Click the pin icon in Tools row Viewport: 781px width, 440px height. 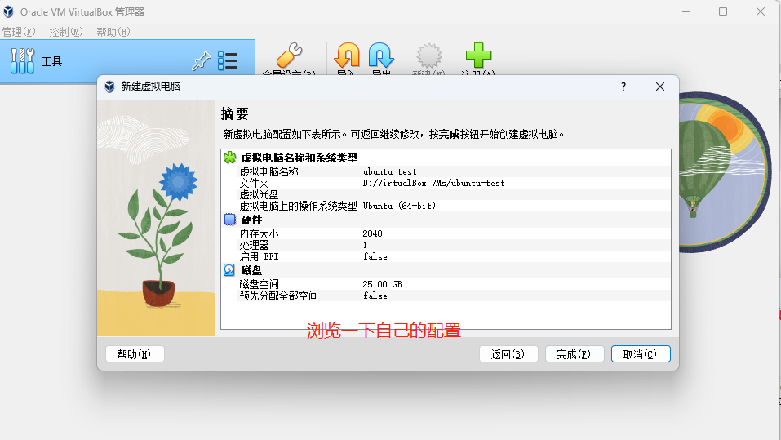[x=202, y=61]
